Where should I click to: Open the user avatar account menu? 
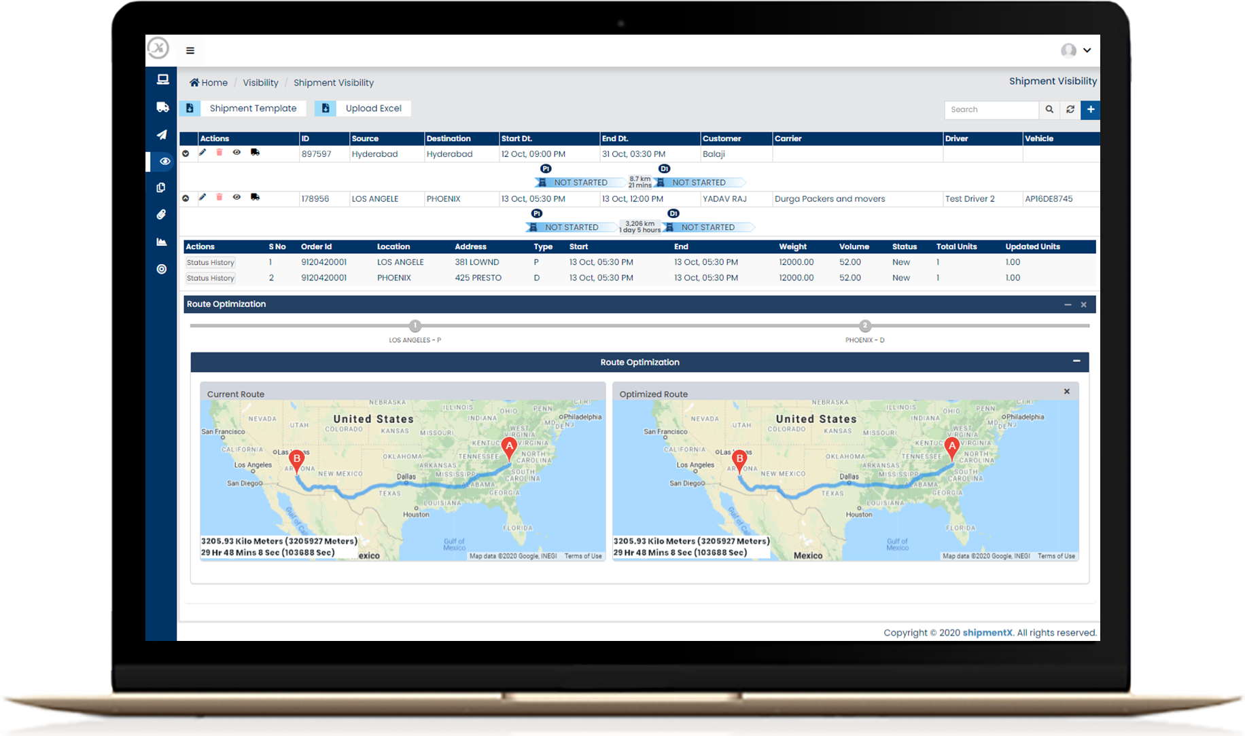click(x=1076, y=50)
